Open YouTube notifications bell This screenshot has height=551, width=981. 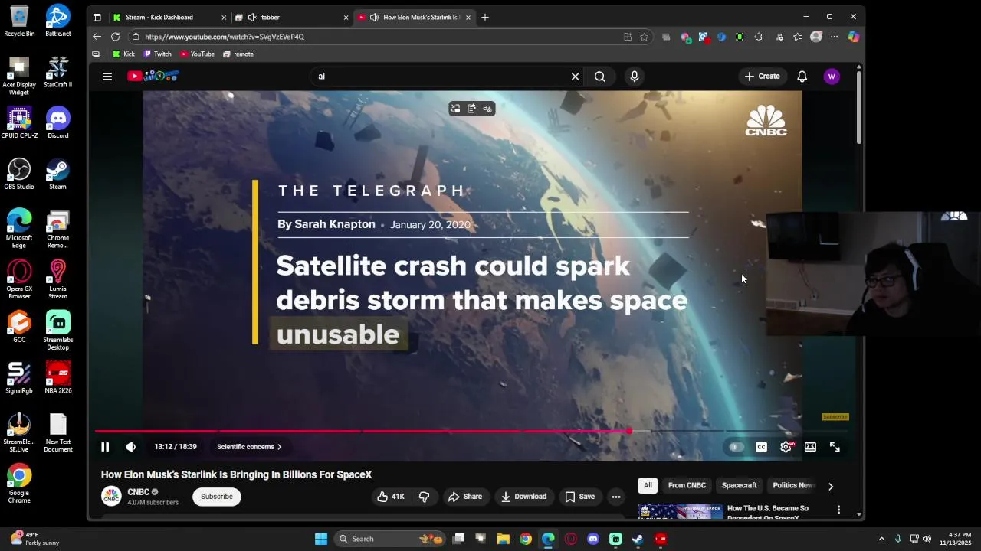click(802, 77)
